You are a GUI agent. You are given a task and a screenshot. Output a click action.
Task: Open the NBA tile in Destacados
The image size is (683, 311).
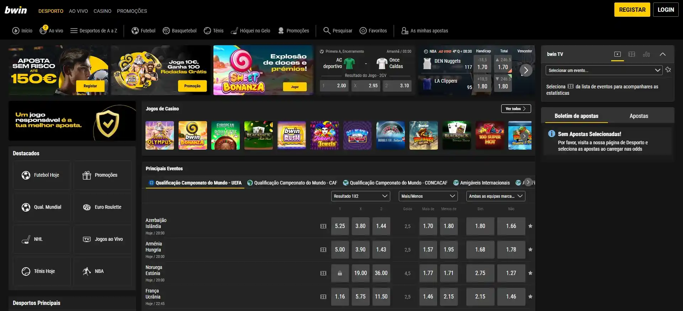[102, 271]
